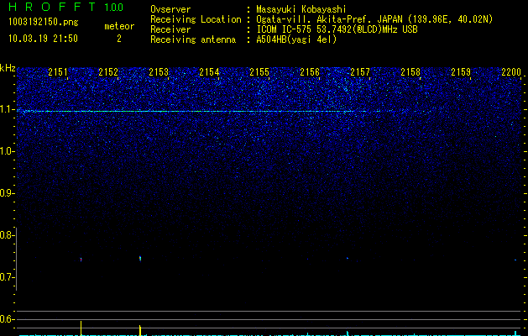Click the shorter yellow power spike after 2152
The image size is (528, 336).
tap(140, 330)
